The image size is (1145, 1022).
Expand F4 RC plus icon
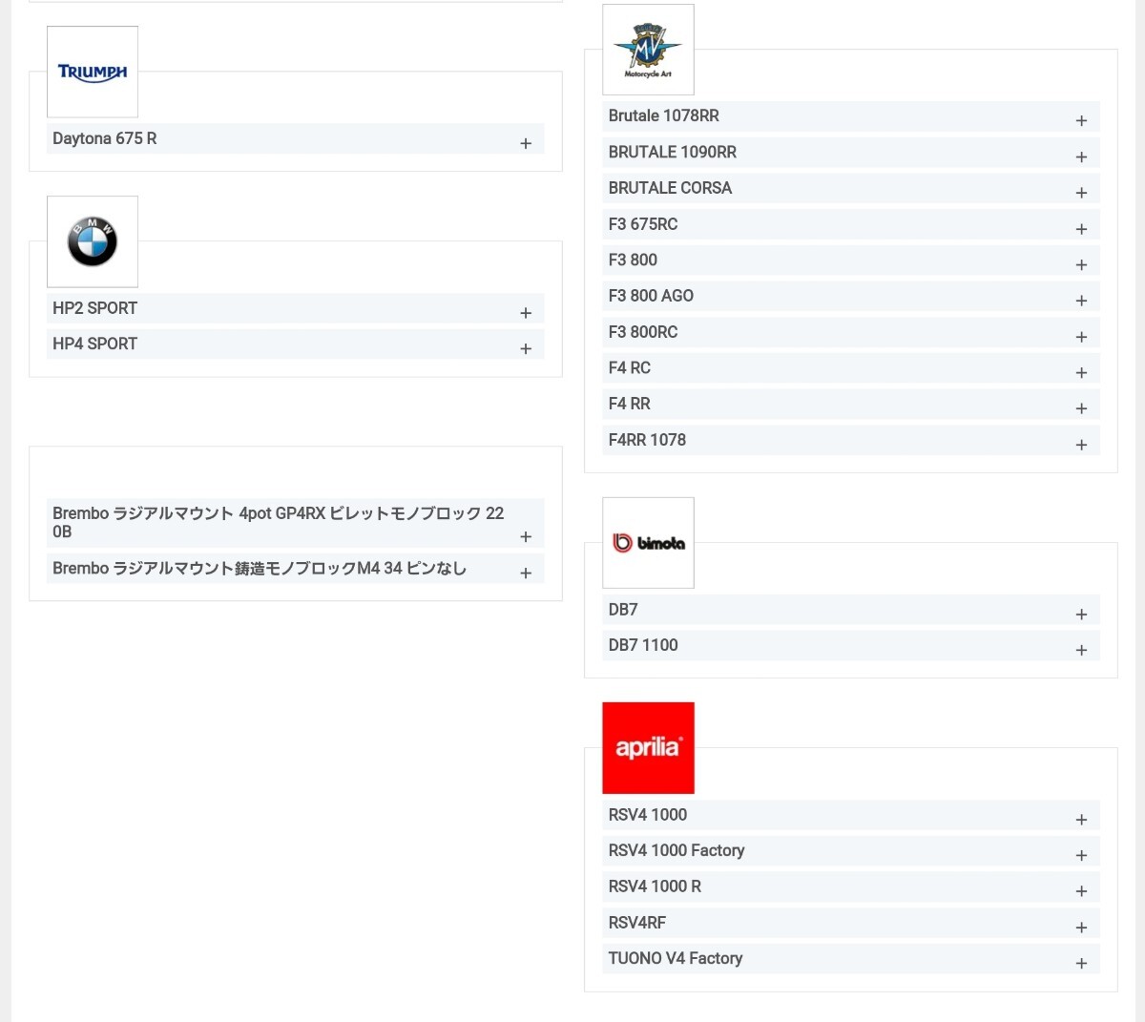point(1081,372)
